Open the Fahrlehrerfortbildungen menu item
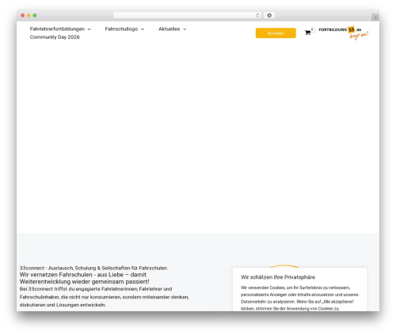Viewport: 396px width, 335px height. (x=57, y=29)
